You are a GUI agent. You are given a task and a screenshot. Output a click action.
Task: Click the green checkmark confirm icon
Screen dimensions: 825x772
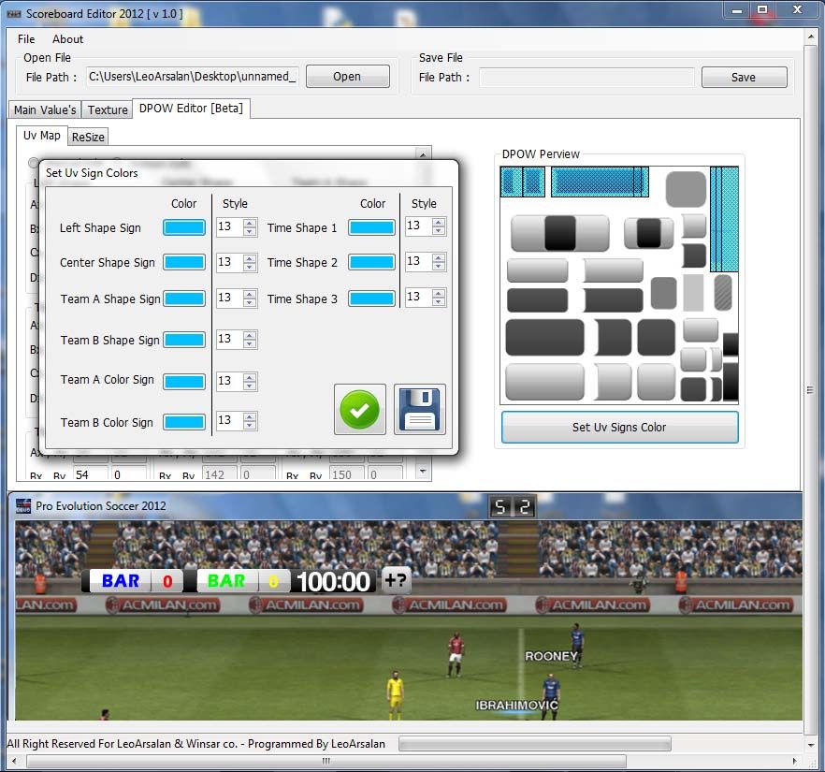(359, 409)
